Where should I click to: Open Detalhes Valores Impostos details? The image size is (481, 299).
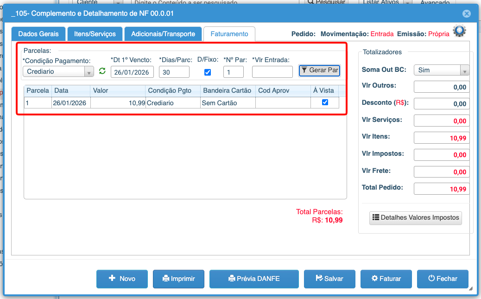416,217
